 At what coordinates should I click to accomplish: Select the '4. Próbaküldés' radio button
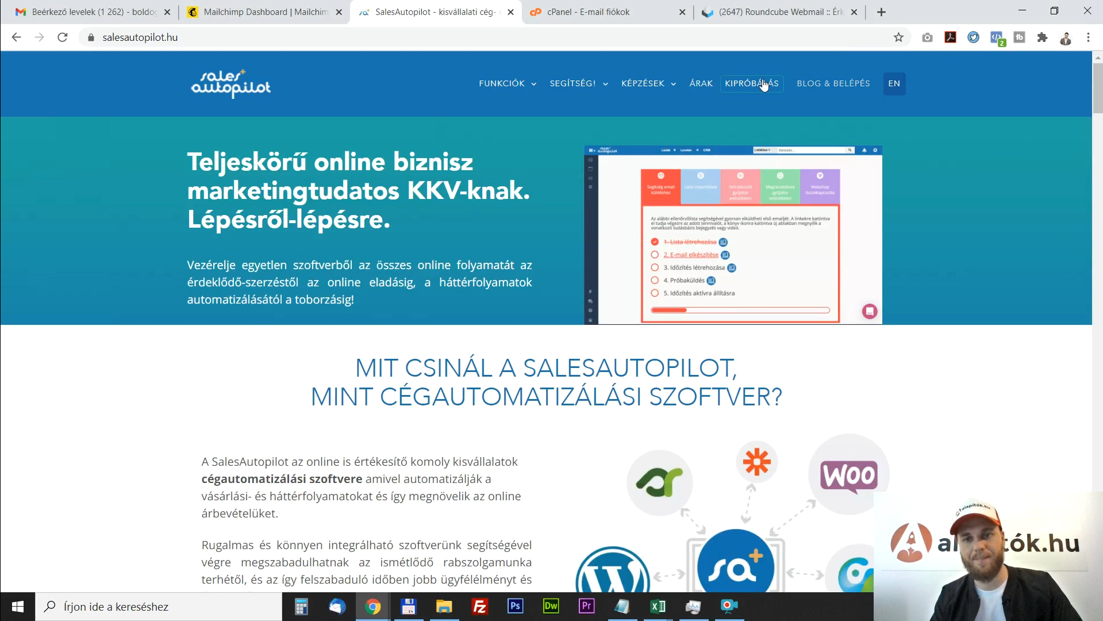tap(655, 280)
